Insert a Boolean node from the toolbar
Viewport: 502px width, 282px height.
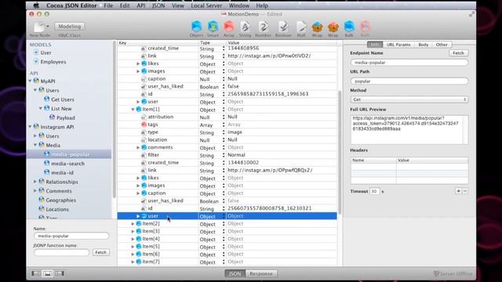[283, 27]
